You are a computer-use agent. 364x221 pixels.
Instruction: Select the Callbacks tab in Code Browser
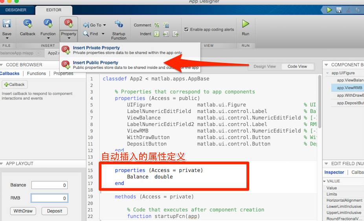tap(9, 74)
